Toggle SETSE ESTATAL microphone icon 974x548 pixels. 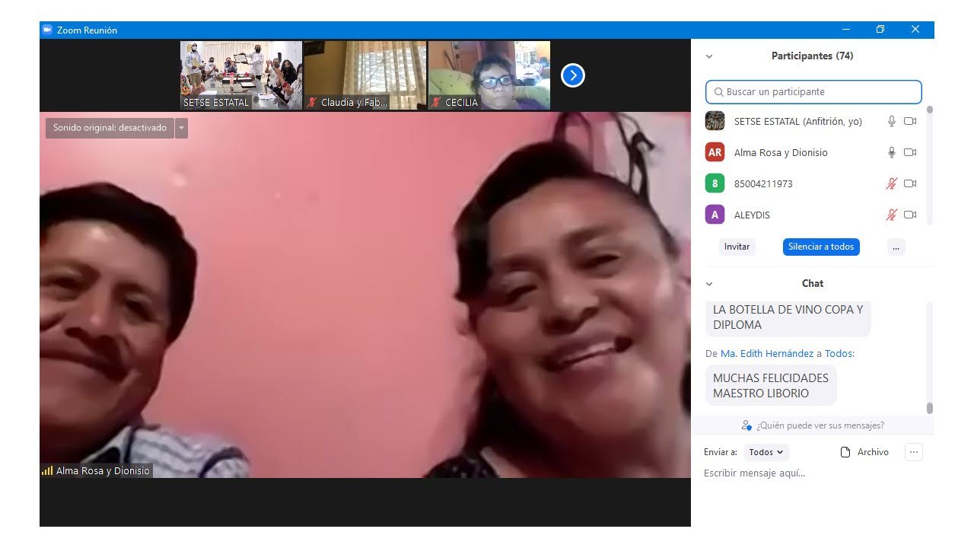(x=891, y=121)
